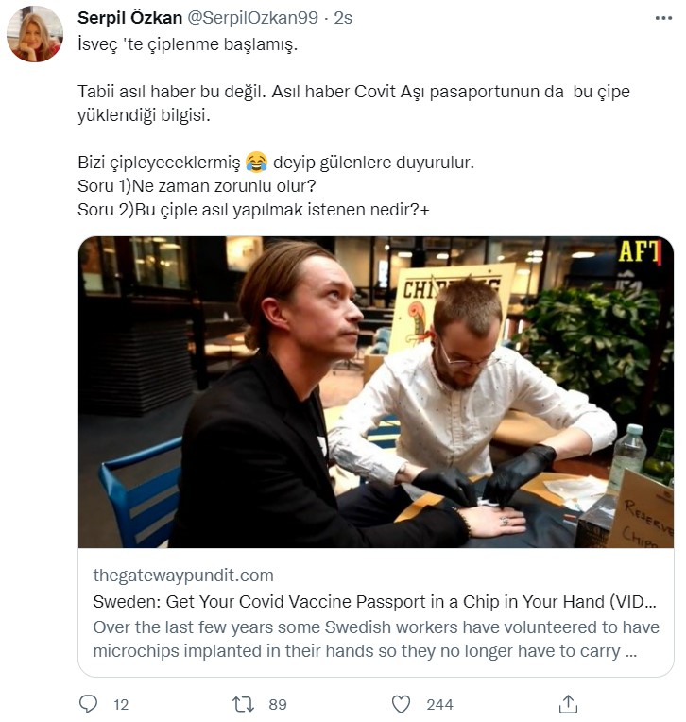
Task: Click the 2s tweet timestamp
Action: point(343,18)
